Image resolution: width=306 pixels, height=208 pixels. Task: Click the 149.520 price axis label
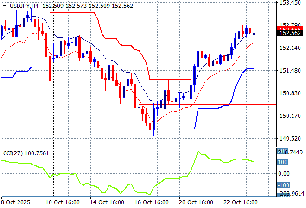click(290, 139)
